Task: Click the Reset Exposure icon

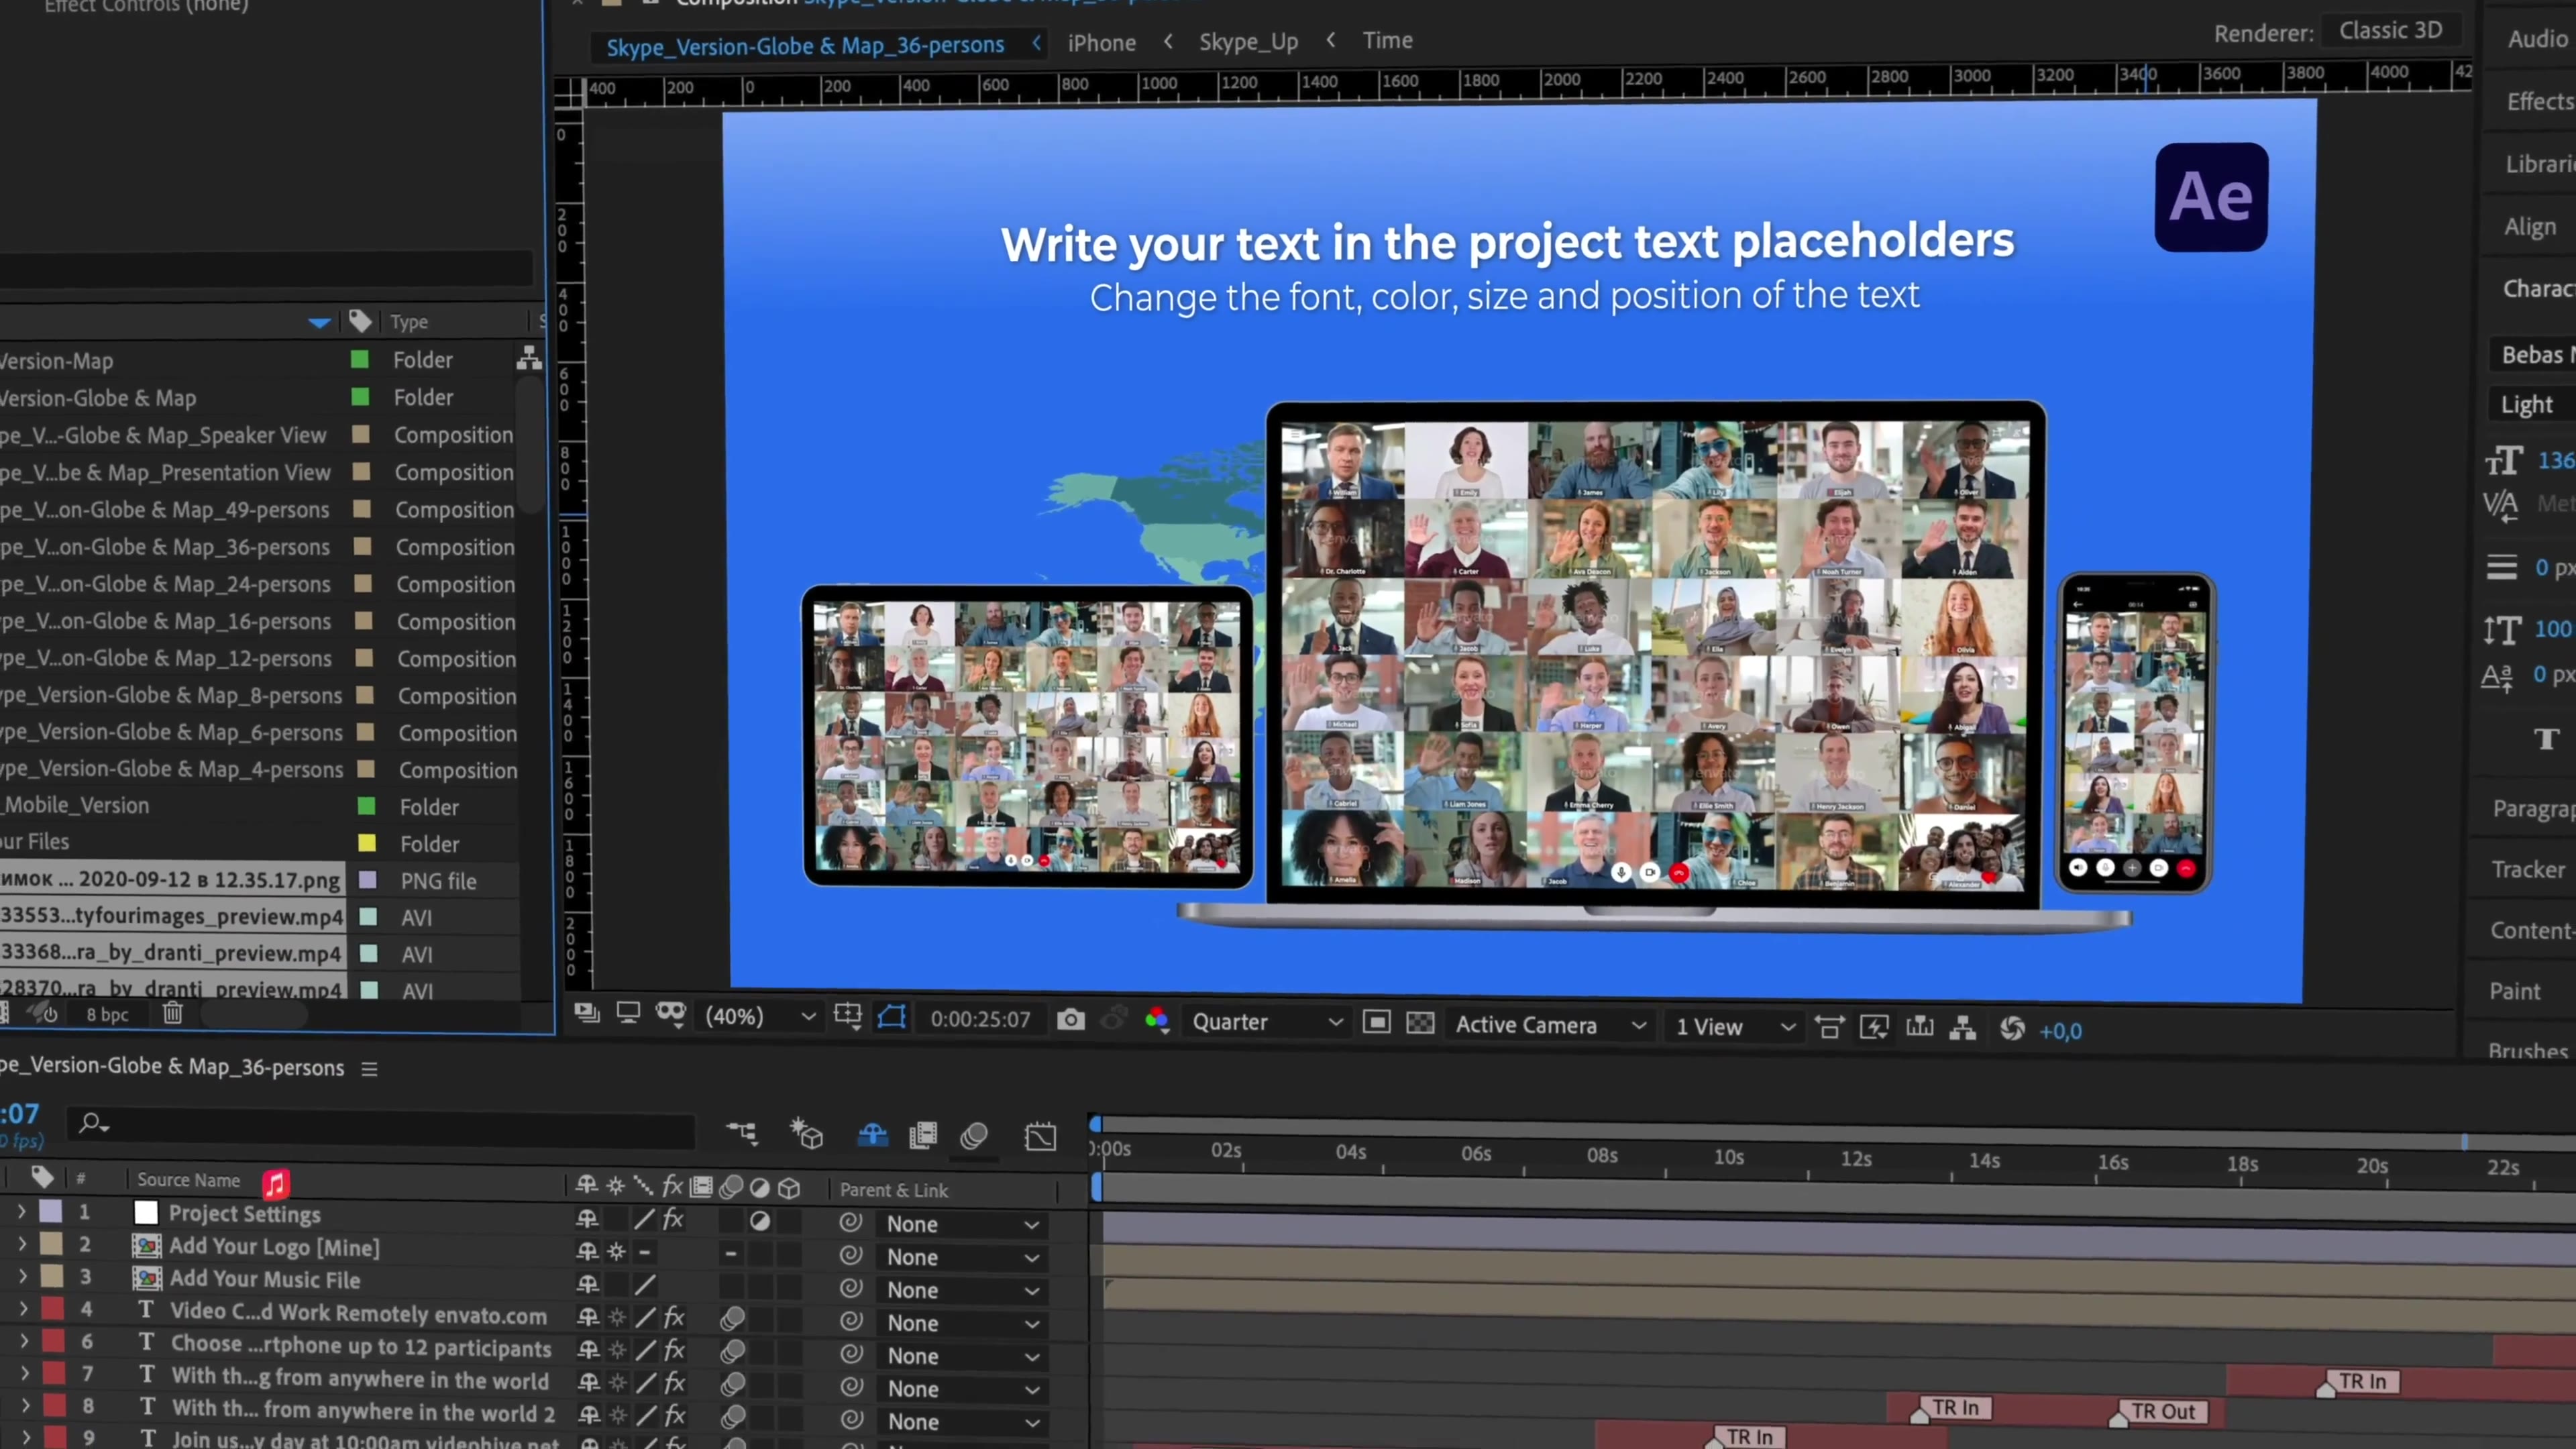Action: (x=2012, y=1029)
